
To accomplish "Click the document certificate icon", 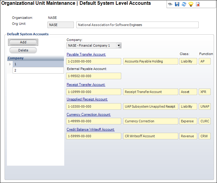I will coord(197,4).
